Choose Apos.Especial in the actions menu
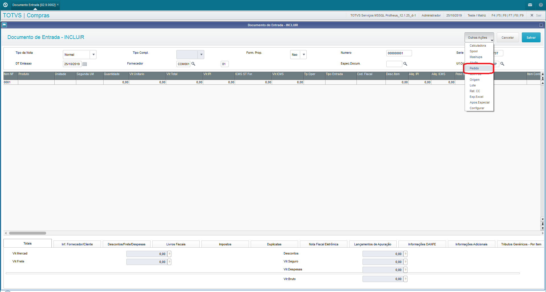This screenshot has height=292, width=546. (479, 102)
